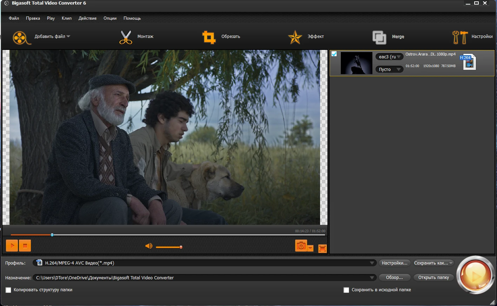Screen dimensions: 497x306
Task: Open the star Effect tool
Action: (295, 37)
